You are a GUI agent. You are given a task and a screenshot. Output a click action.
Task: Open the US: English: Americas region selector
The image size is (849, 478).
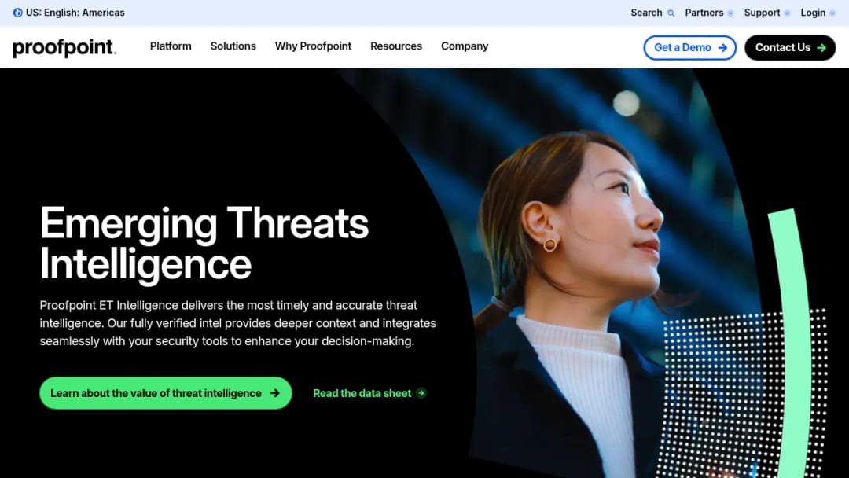tap(69, 13)
